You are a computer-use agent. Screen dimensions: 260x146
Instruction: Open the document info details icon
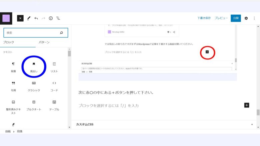point(51,18)
